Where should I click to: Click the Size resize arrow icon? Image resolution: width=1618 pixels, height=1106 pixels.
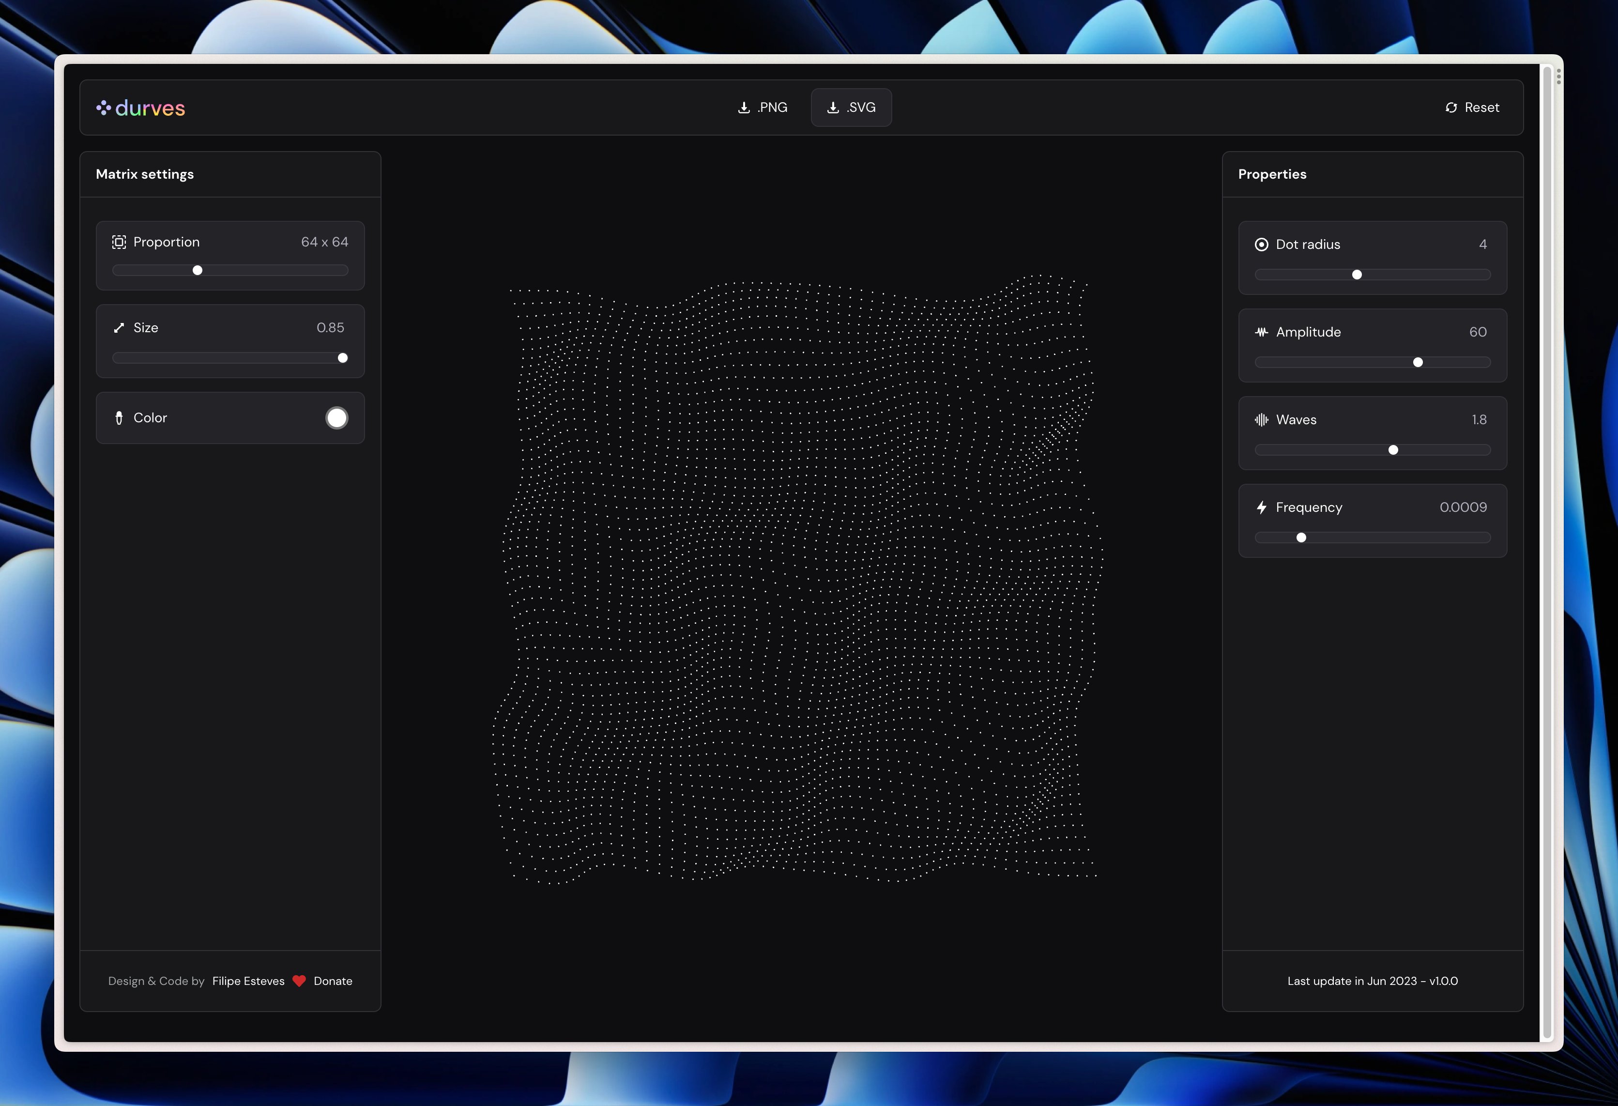click(119, 328)
